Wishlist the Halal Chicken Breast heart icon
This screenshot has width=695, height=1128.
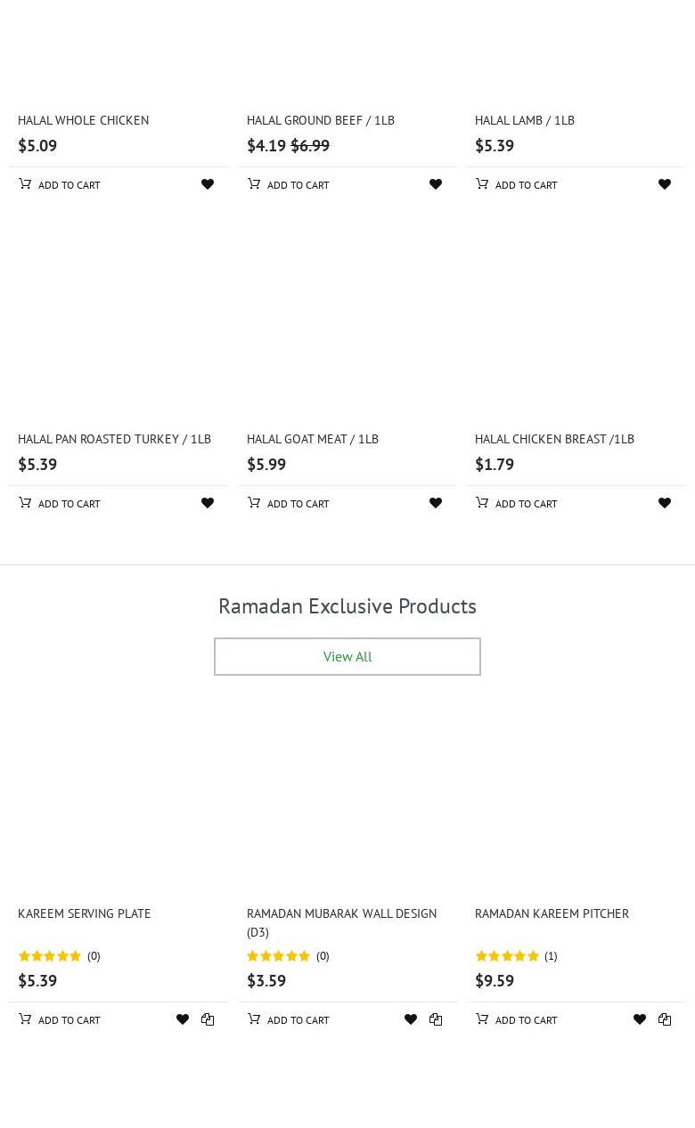[x=665, y=503]
